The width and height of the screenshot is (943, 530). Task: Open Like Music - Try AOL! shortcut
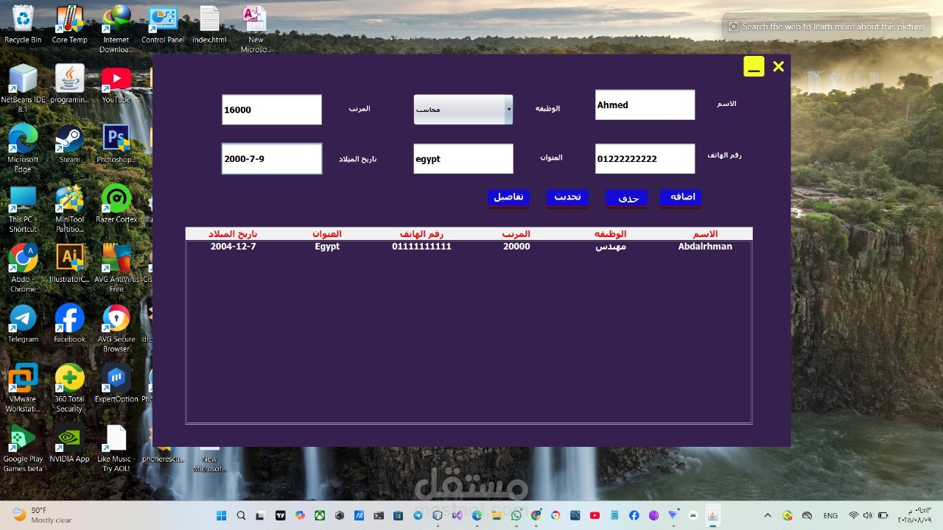(x=116, y=448)
